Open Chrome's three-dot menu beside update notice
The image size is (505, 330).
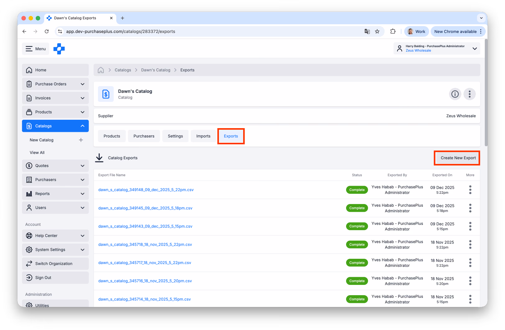[481, 31]
